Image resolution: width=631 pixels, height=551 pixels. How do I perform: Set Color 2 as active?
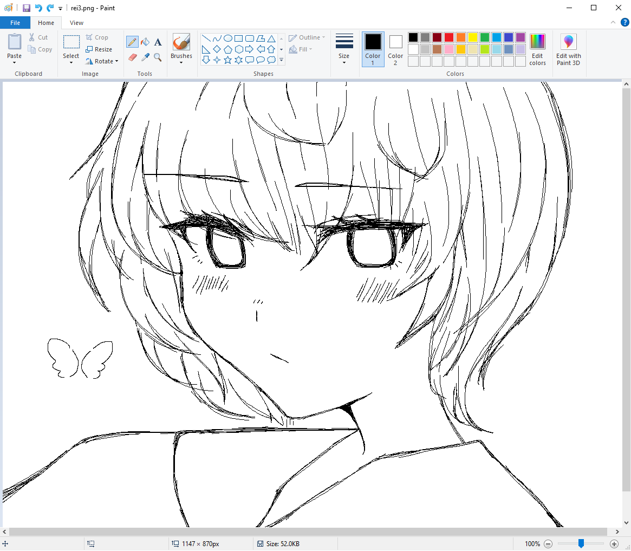tap(395, 49)
